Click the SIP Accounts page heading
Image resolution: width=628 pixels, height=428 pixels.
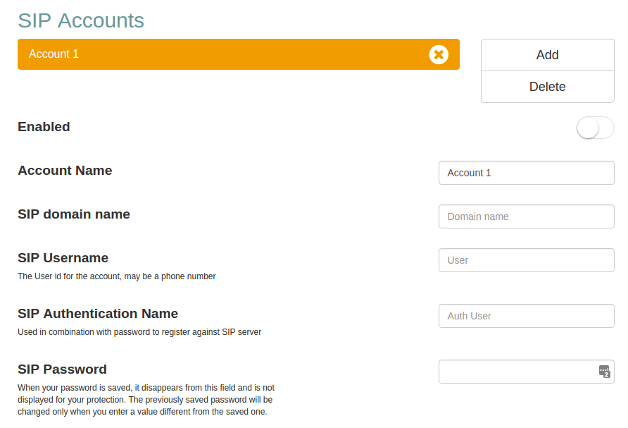pyautogui.click(x=81, y=20)
